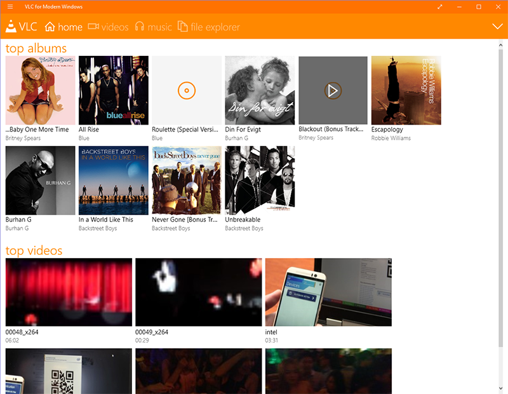Viewport: 508px width, 394px height.
Task: Click the VLC cone logo icon
Action: click(11, 27)
